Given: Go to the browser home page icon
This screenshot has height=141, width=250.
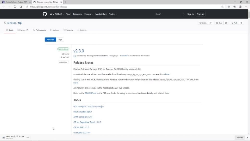Looking at the screenshot, I should [21, 7].
